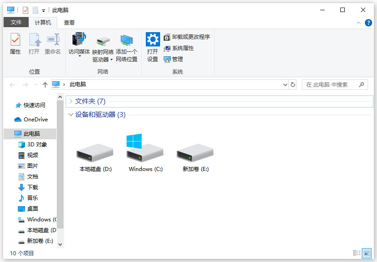This screenshot has width=377, height=262.
Task: Select the Windows (C:) drive icon
Action: click(145, 148)
